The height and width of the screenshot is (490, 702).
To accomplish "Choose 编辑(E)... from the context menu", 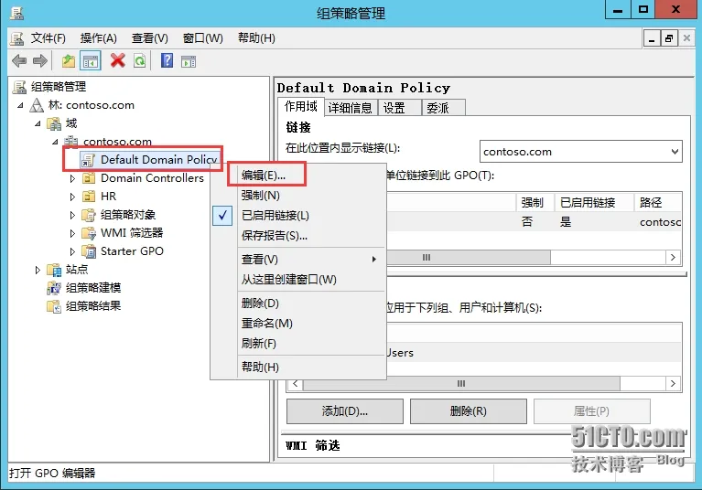I will coord(298,176).
